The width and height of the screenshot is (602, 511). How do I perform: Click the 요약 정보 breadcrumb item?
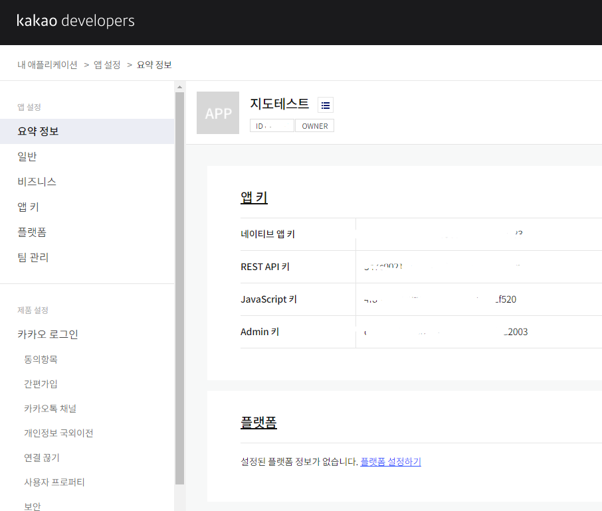(x=154, y=65)
